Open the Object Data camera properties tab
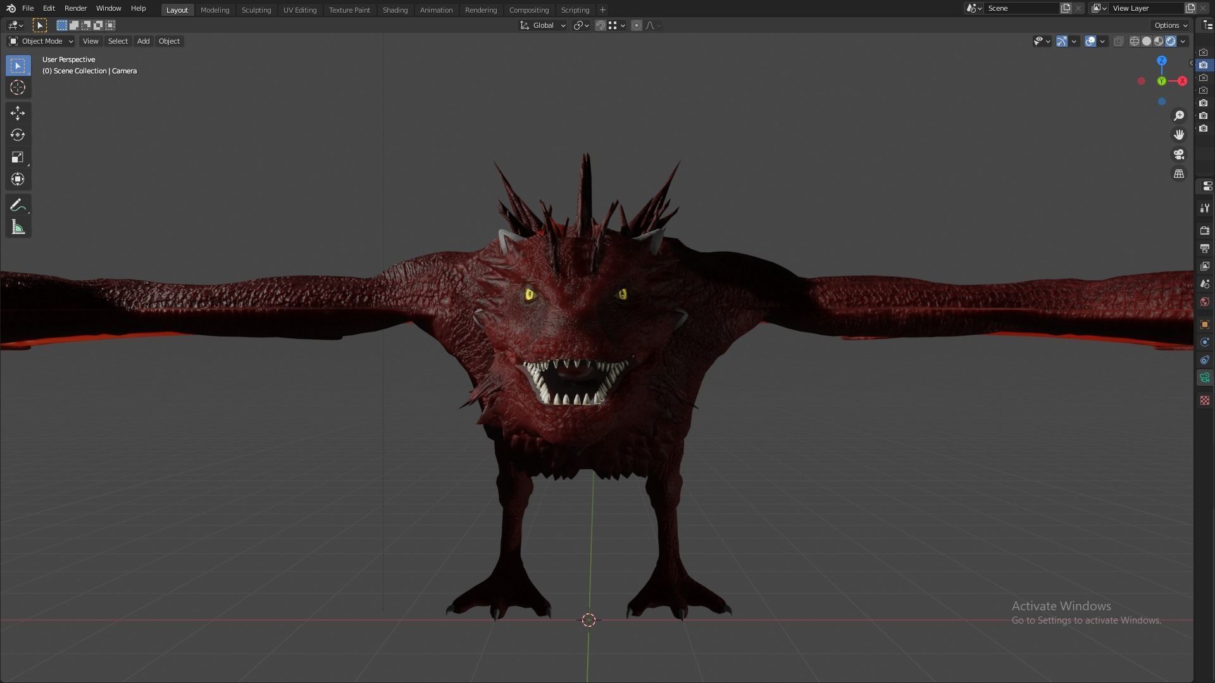1215x683 pixels. tap(1205, 378)
